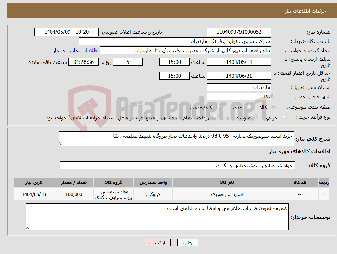This screenshot has width=337, height=254.
Task: Click the کد کالا column header
Action: pyautogui.click(x=299, y=182)
